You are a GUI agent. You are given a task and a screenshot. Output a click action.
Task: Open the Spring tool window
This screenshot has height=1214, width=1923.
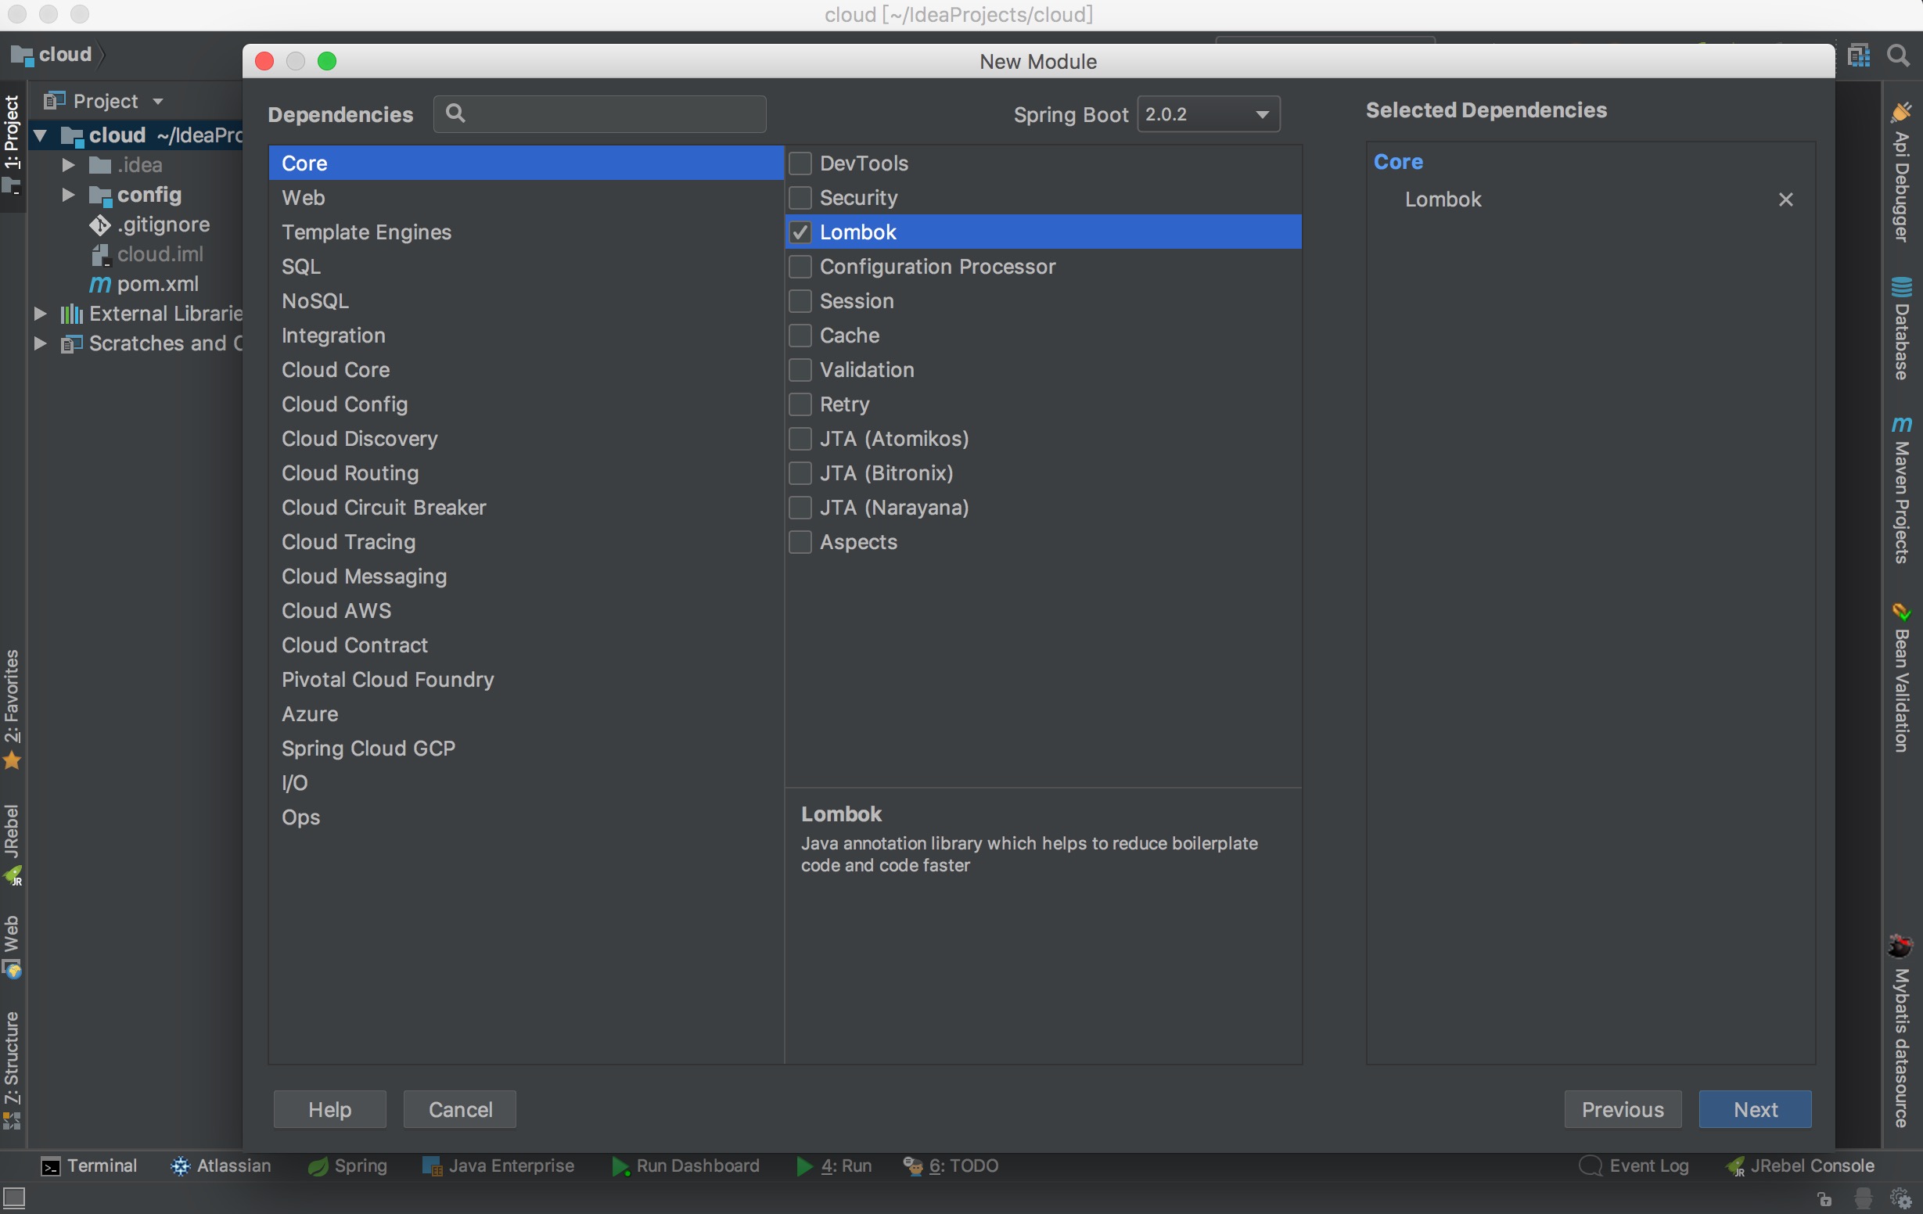tap(347, 1166)
